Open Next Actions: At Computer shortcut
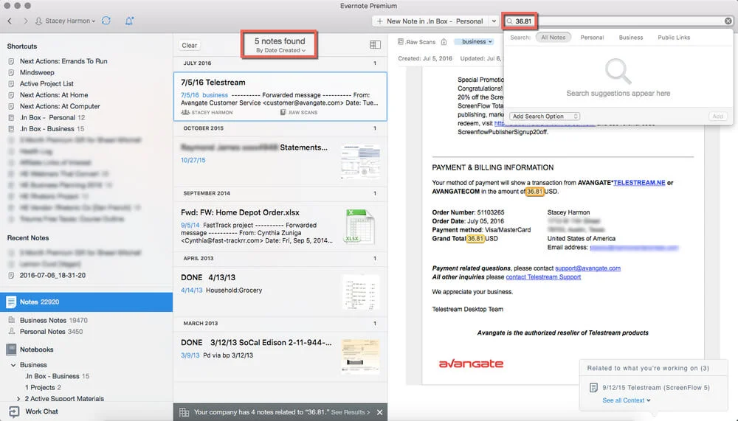This screenshot has width=738, height=421. [x=60, y=106]
